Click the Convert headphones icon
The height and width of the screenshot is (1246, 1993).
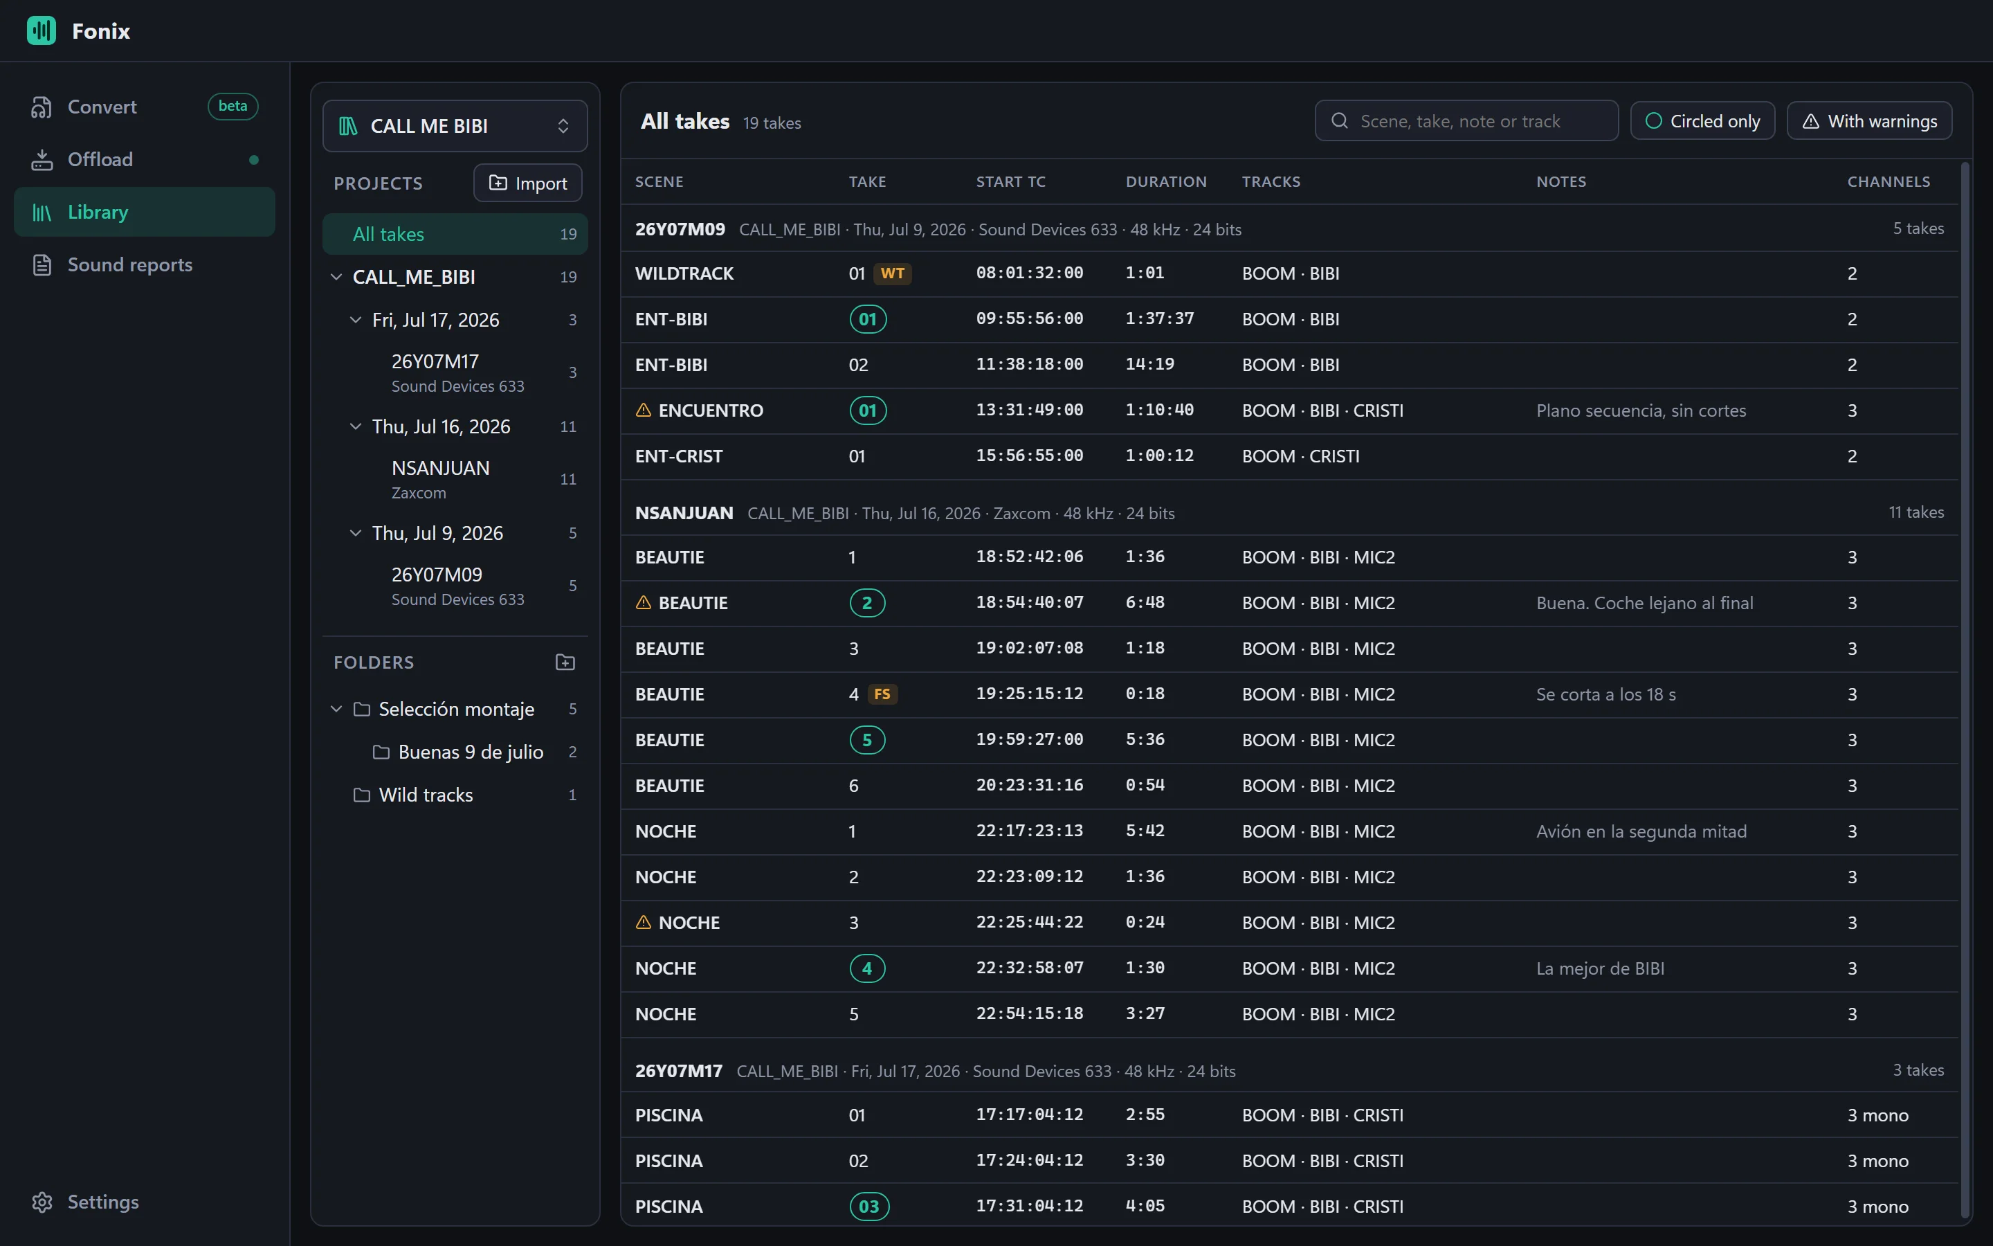pyautogui.click(x=42, y=107)
